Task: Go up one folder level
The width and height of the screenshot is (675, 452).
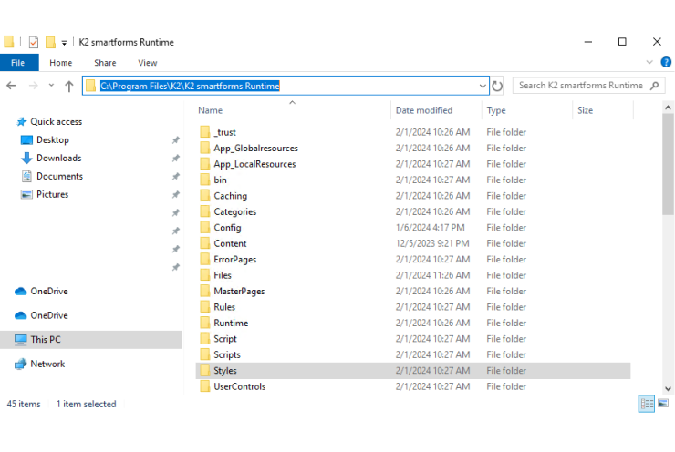Action: coord(69,86)
